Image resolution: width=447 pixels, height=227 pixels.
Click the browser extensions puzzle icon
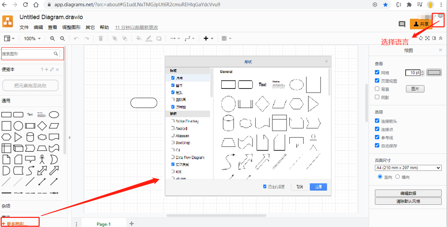(409, 5)
